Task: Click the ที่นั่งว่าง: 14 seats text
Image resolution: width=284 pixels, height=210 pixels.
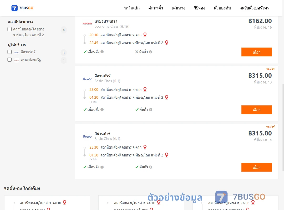Action: [x=263, y=140]
